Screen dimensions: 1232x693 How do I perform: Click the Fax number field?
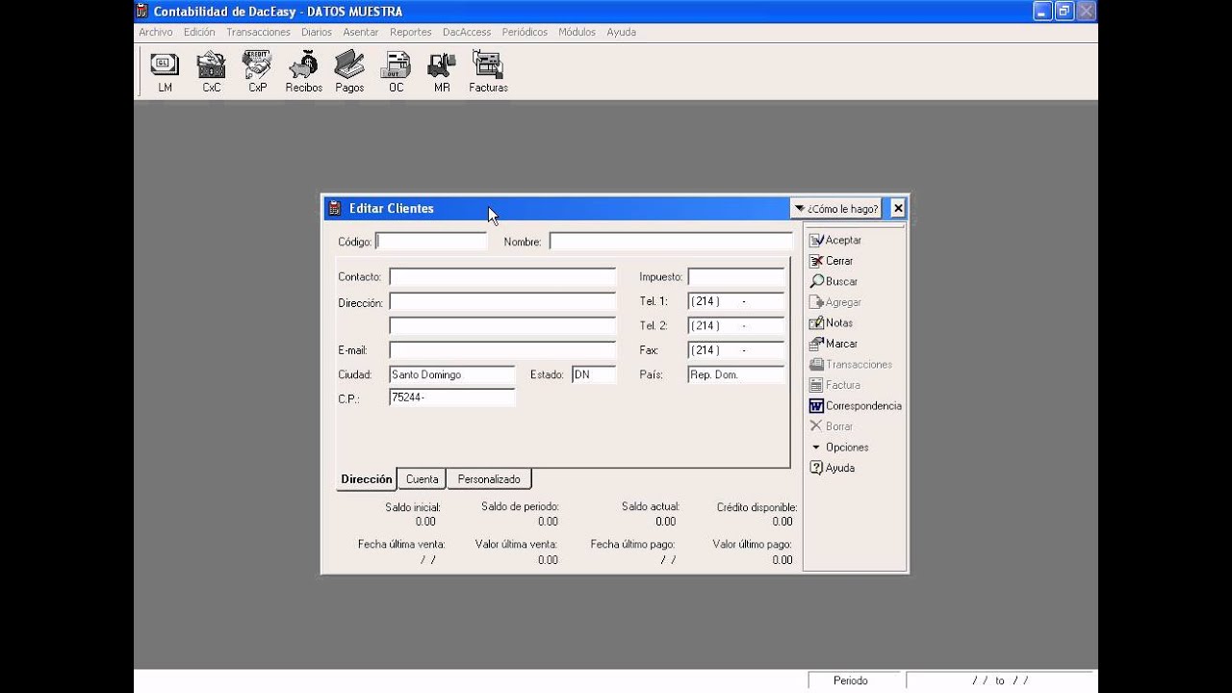point(736,350)
